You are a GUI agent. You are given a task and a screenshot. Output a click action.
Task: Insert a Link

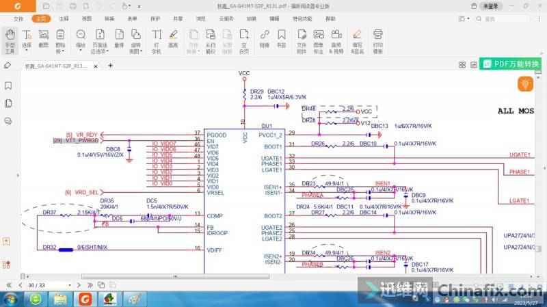[x=265, y=38]
